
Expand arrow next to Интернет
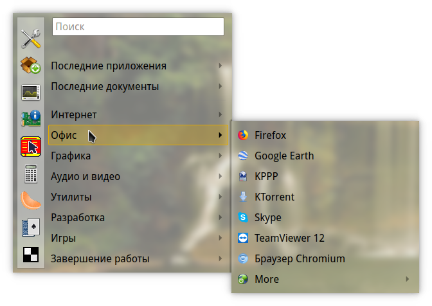pos(220,114)
